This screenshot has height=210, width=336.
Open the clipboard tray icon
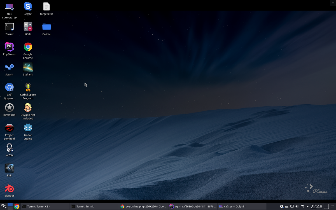302,206
